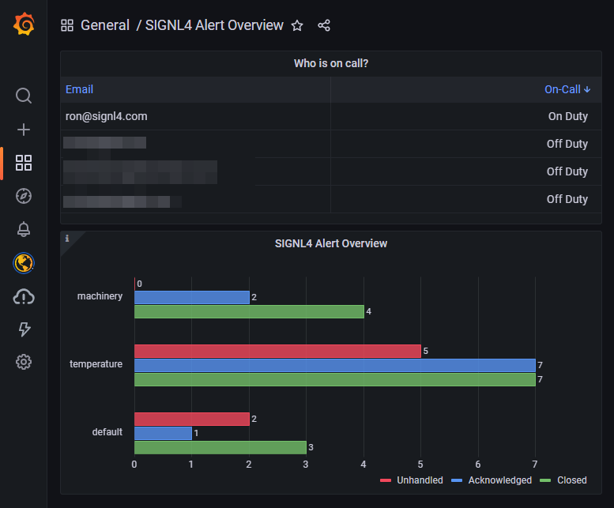The width and height of the screenshot is (614, 508).
Task: Click the globe plugin icon in sidebar
Action: click(24, 263)
